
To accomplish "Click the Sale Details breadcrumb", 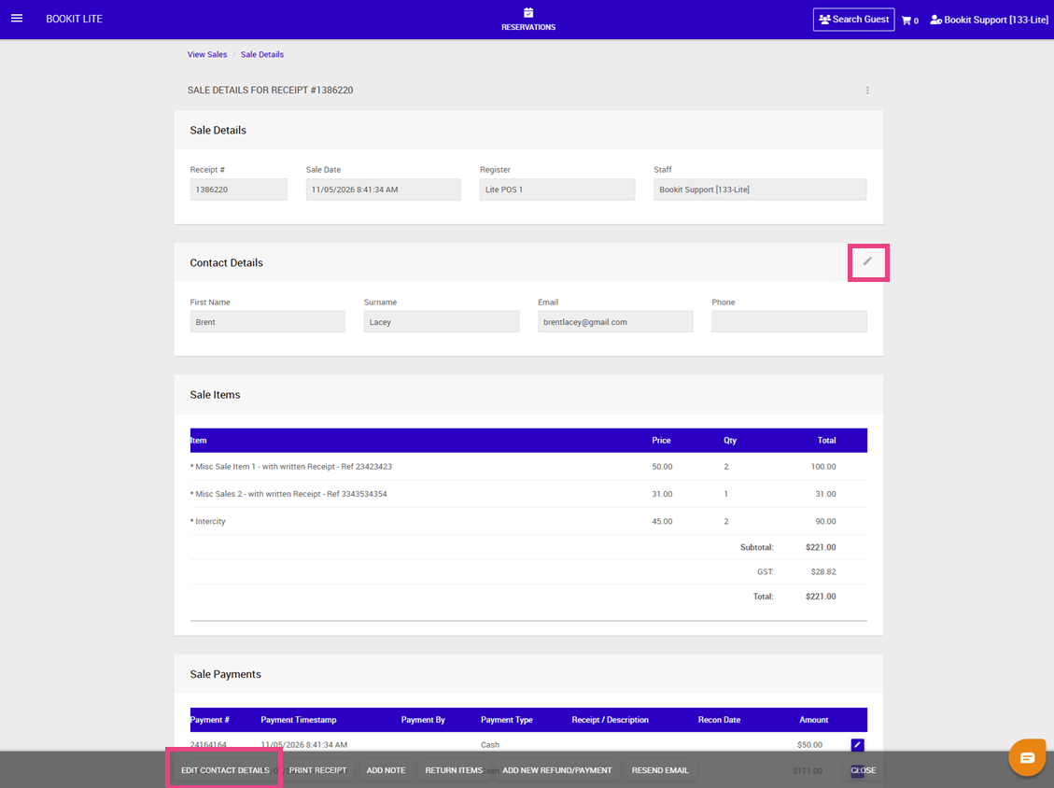I will [x=262, y=54].
